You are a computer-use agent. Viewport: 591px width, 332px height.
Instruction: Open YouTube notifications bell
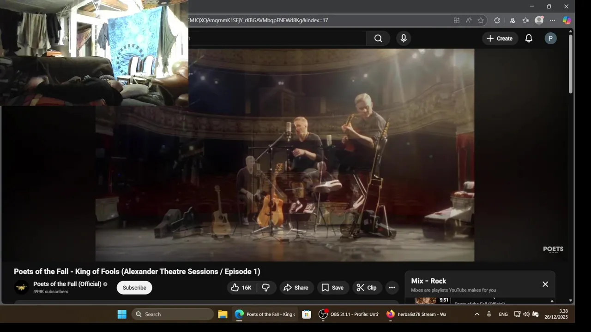(529, 39)
